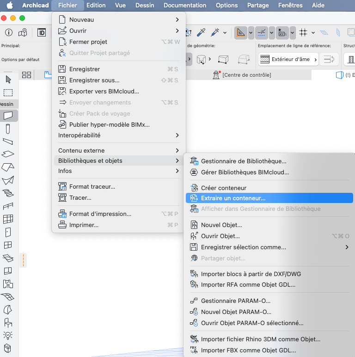Open the Documentation menu
The image size is (355, 357).
(x=185, y=5)
